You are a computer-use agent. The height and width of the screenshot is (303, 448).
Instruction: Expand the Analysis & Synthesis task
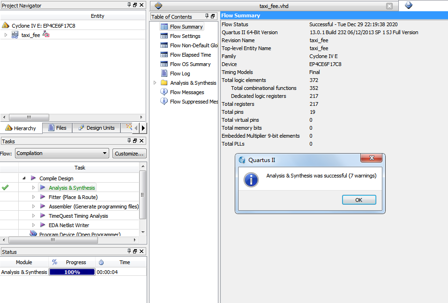coord(33,188)
